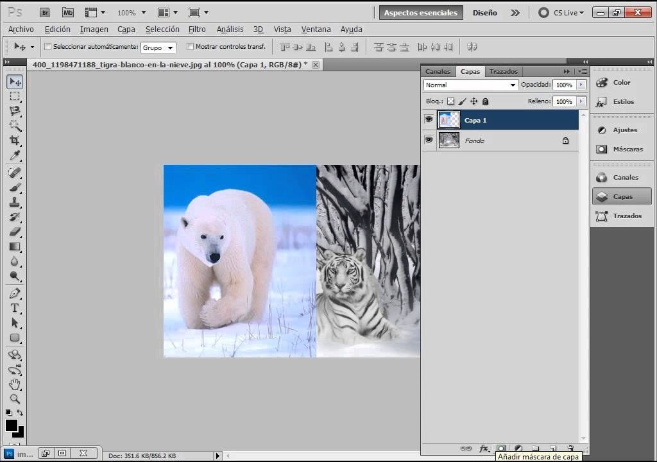Select the Hand tool

(x=15, y=384)
